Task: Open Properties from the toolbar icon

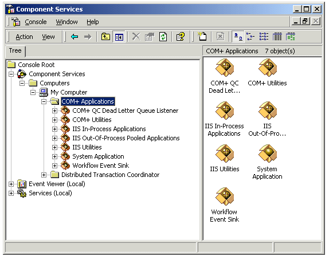Action: point(150,37)
